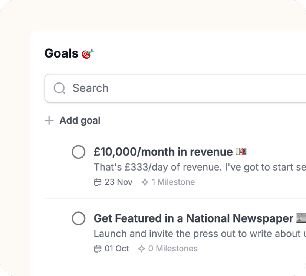Select the Goals heading

pyautogui.click(x=60, y=53)
